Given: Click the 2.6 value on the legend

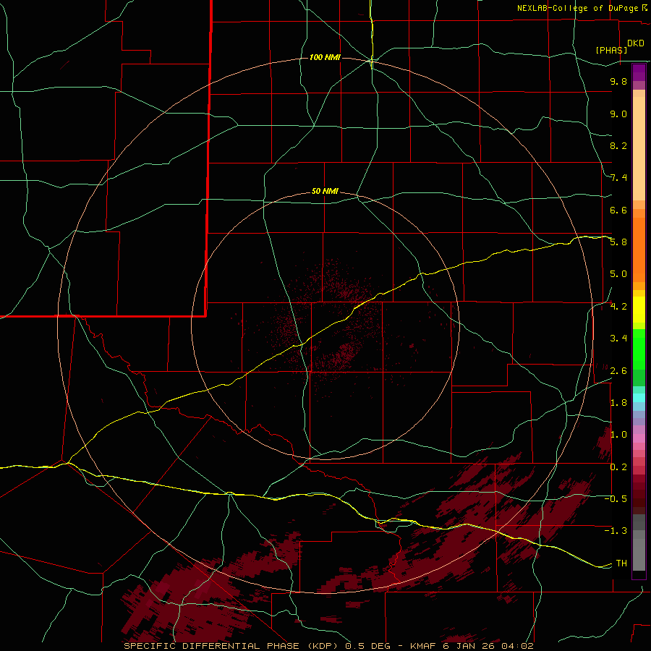Looking at the screenshot, I should click(618, 371).
